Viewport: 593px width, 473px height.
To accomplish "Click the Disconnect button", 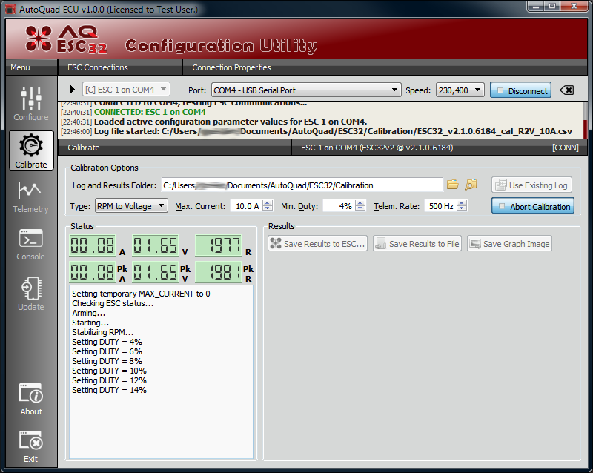I will (x=521, y=90).
